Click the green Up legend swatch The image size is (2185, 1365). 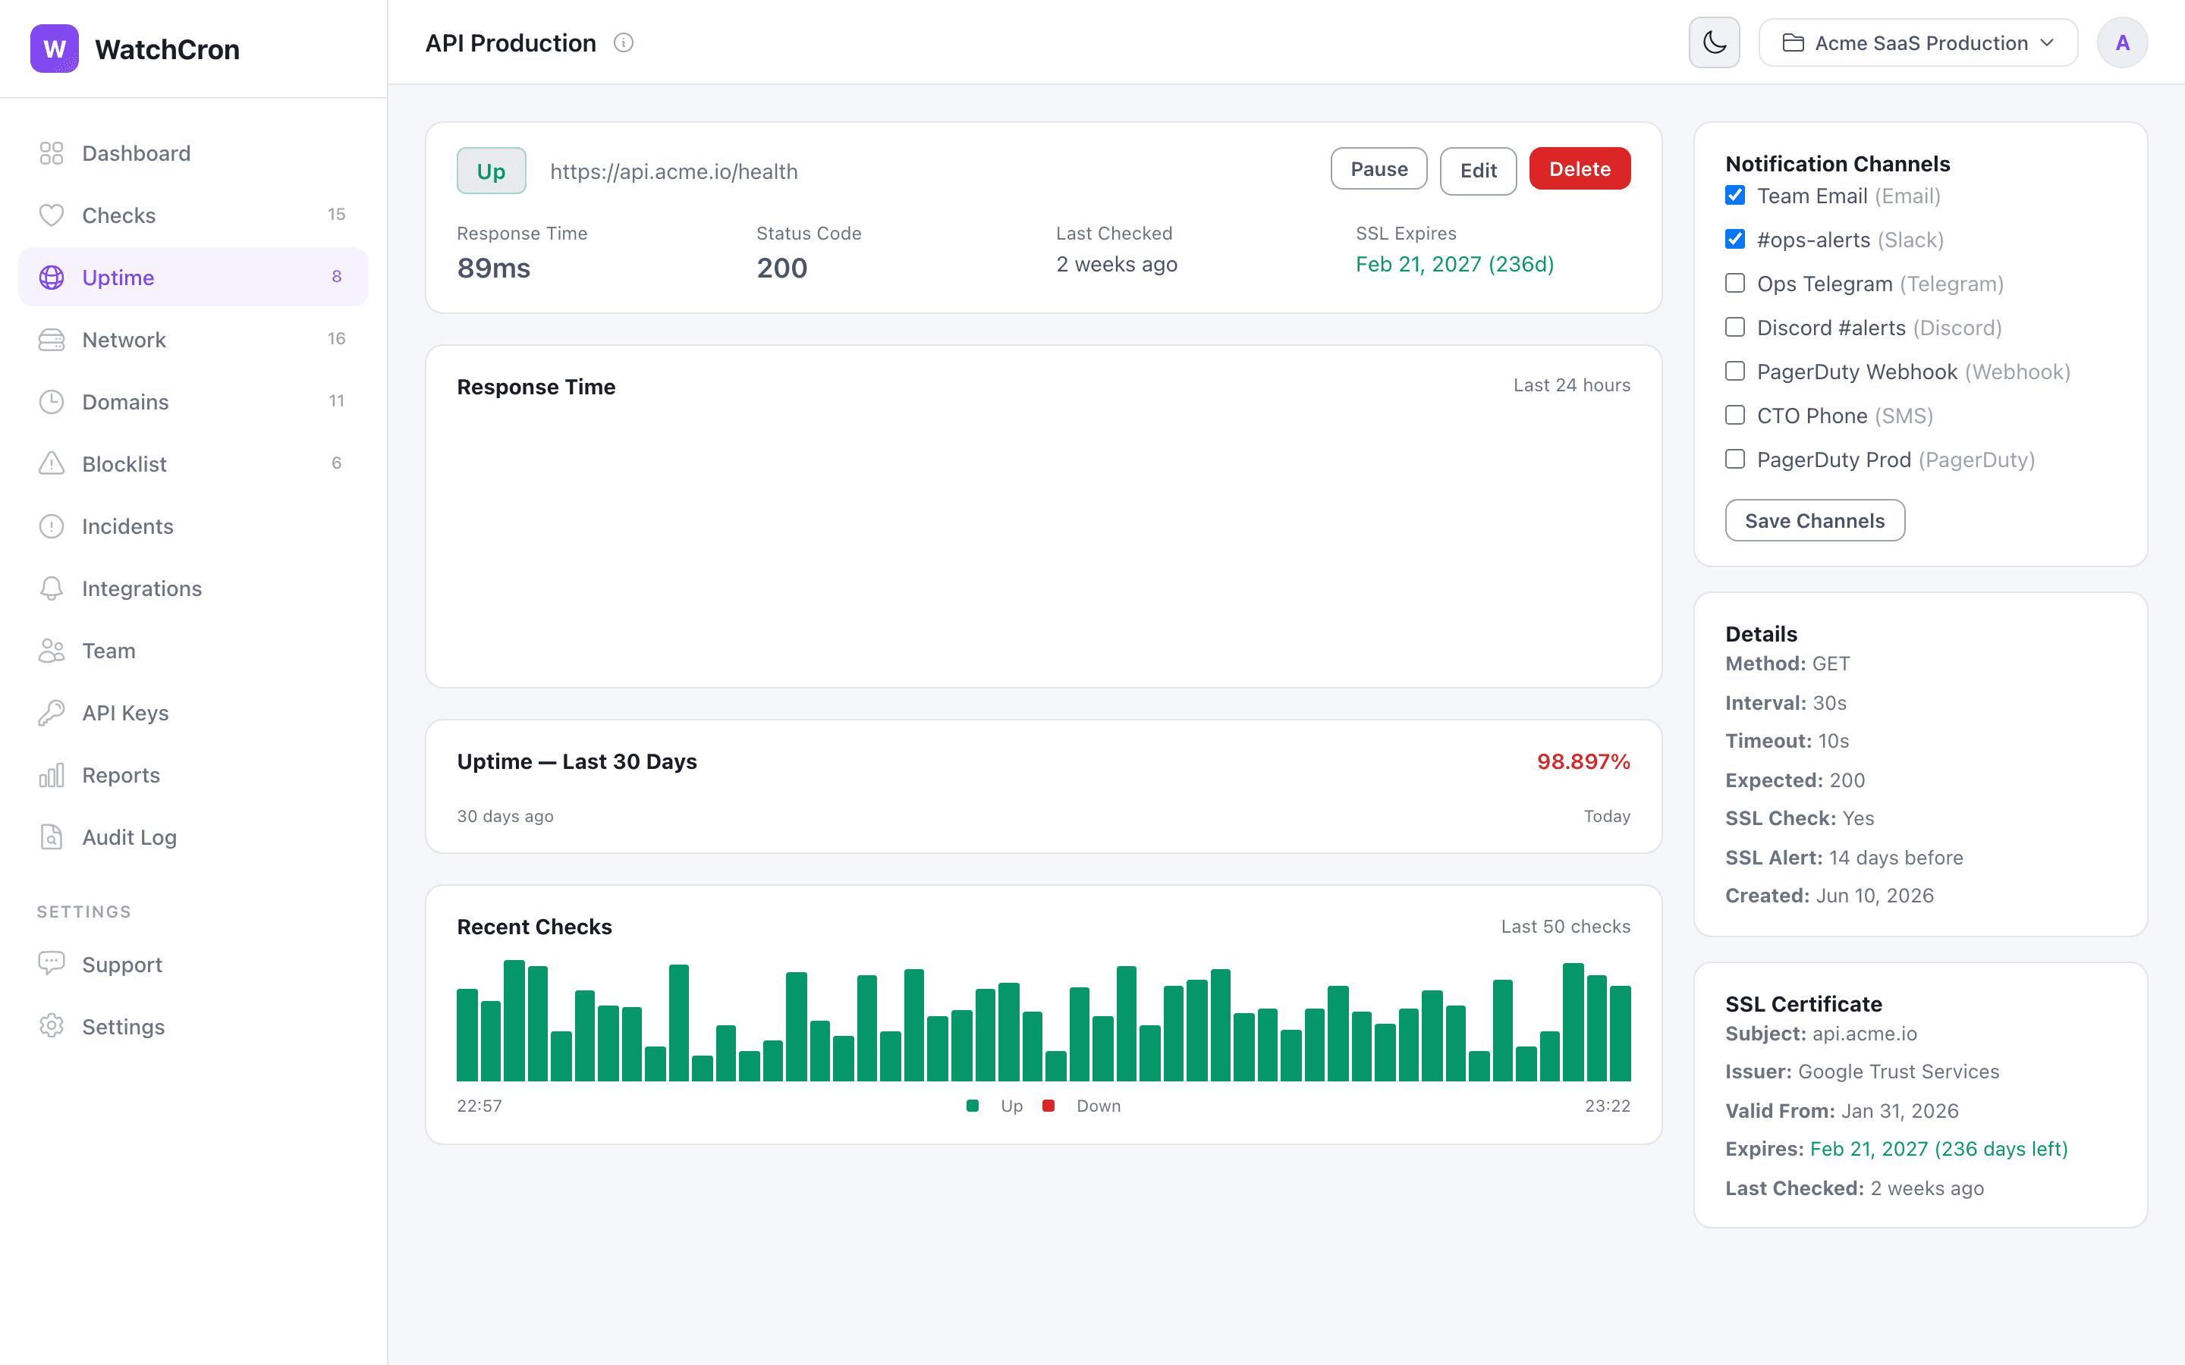coord(973,1106)
